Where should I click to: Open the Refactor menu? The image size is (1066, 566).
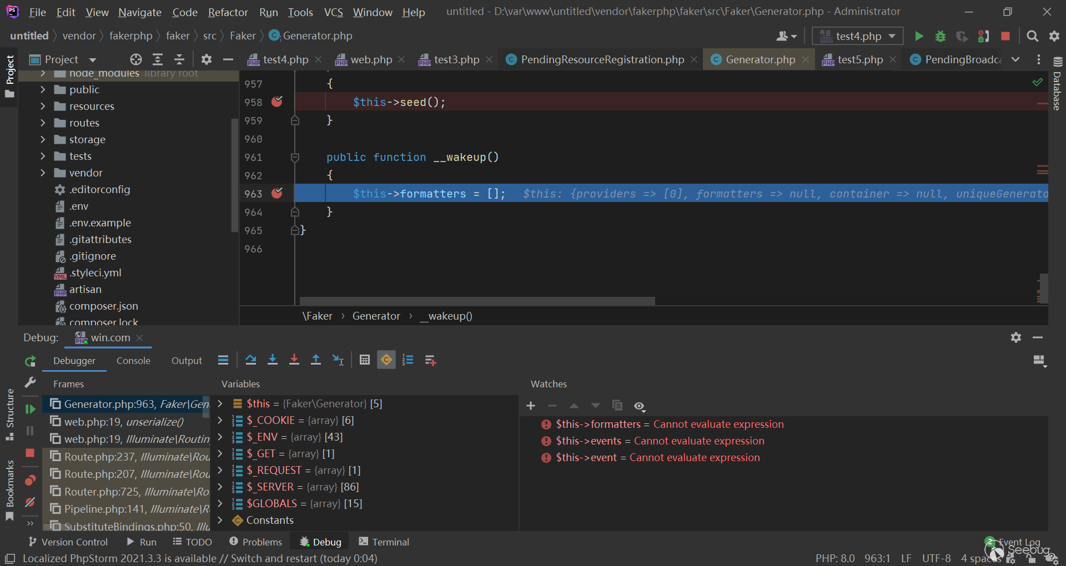[x=228, y=12]
